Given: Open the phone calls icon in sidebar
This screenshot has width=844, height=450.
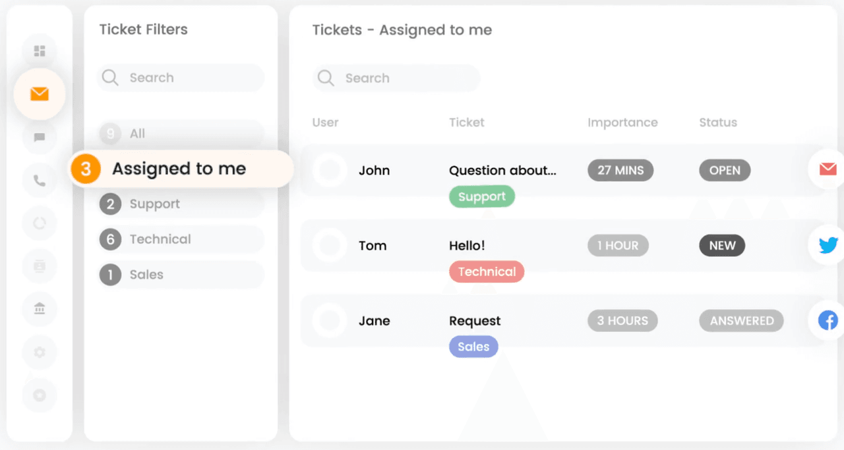Looking at the screenshot, I should (40, 181).
